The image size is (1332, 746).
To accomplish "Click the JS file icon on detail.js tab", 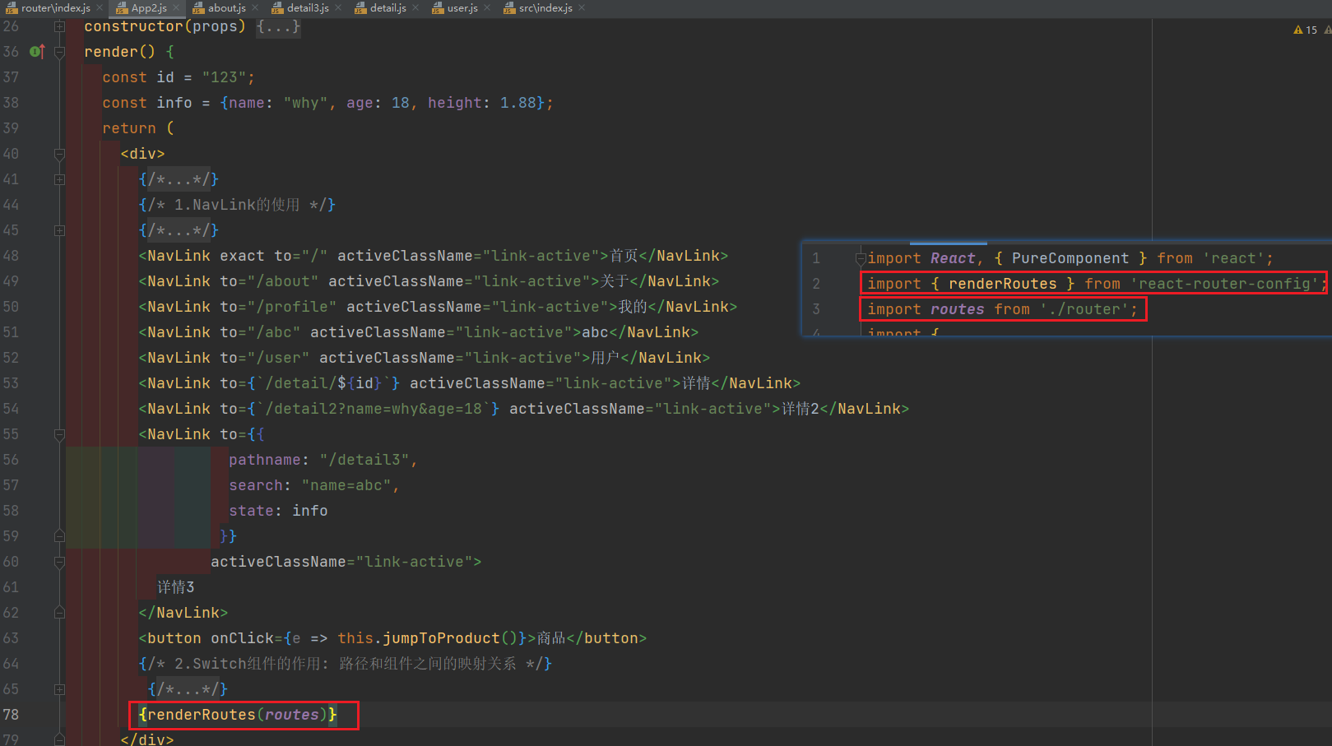I will 360,8.
